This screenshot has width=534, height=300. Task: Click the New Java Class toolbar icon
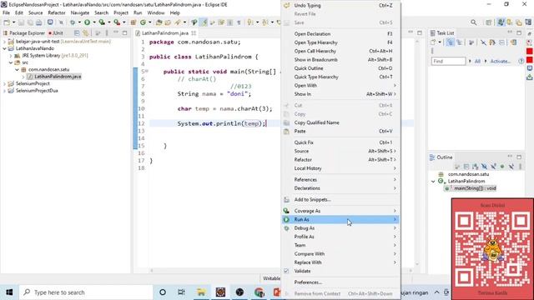coord(143,22)
